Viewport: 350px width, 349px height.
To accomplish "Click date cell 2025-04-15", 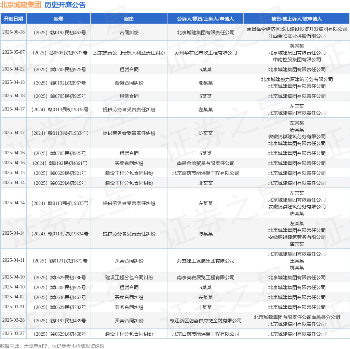I will point(13,172).
